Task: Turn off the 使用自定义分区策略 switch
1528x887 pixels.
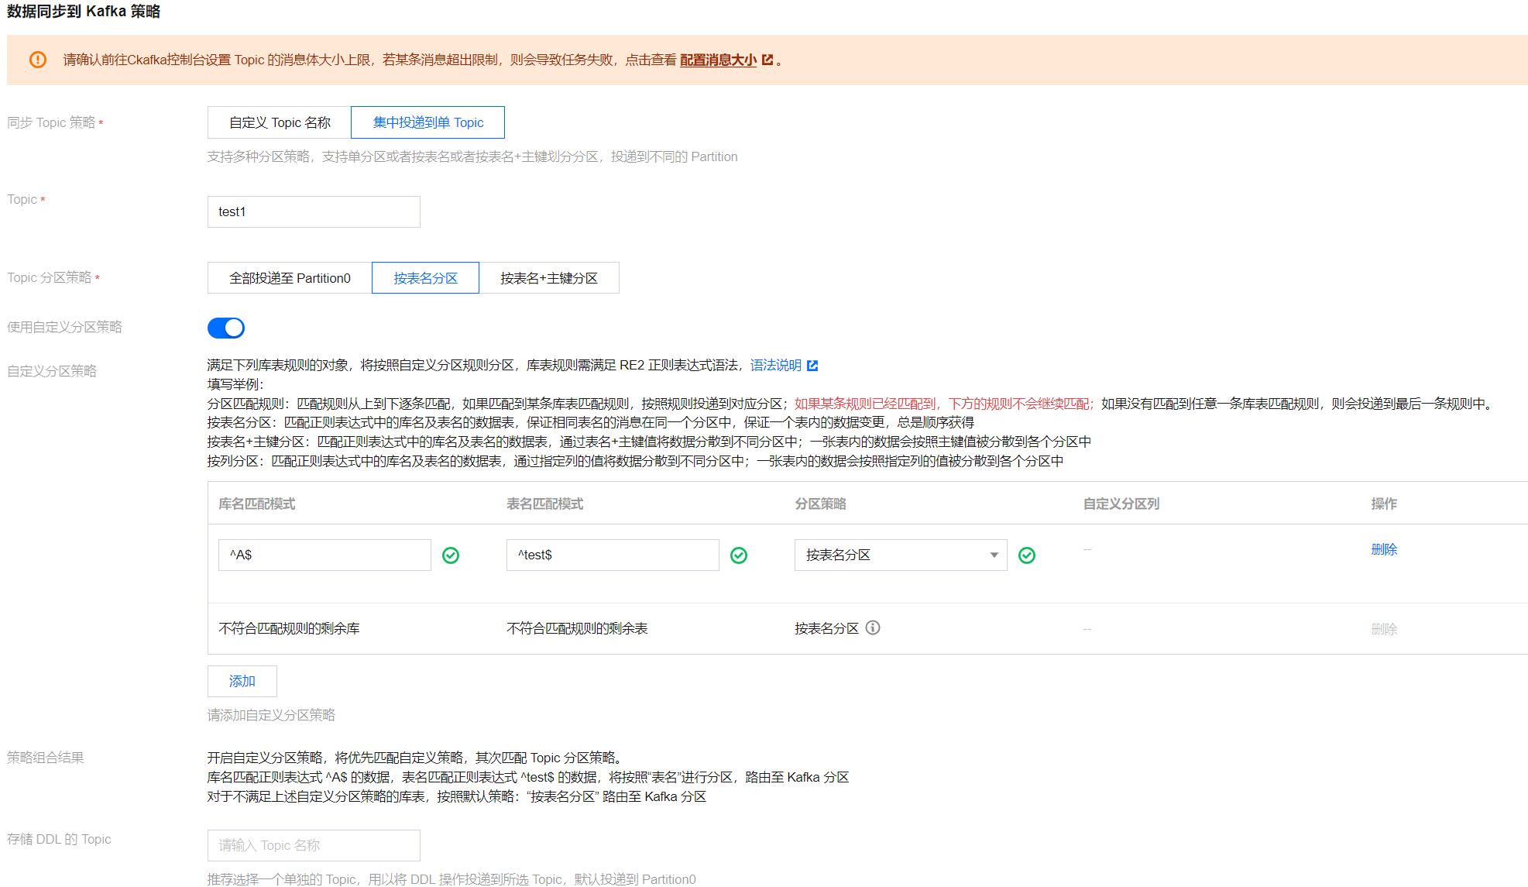Action: [x=225, y=328]
